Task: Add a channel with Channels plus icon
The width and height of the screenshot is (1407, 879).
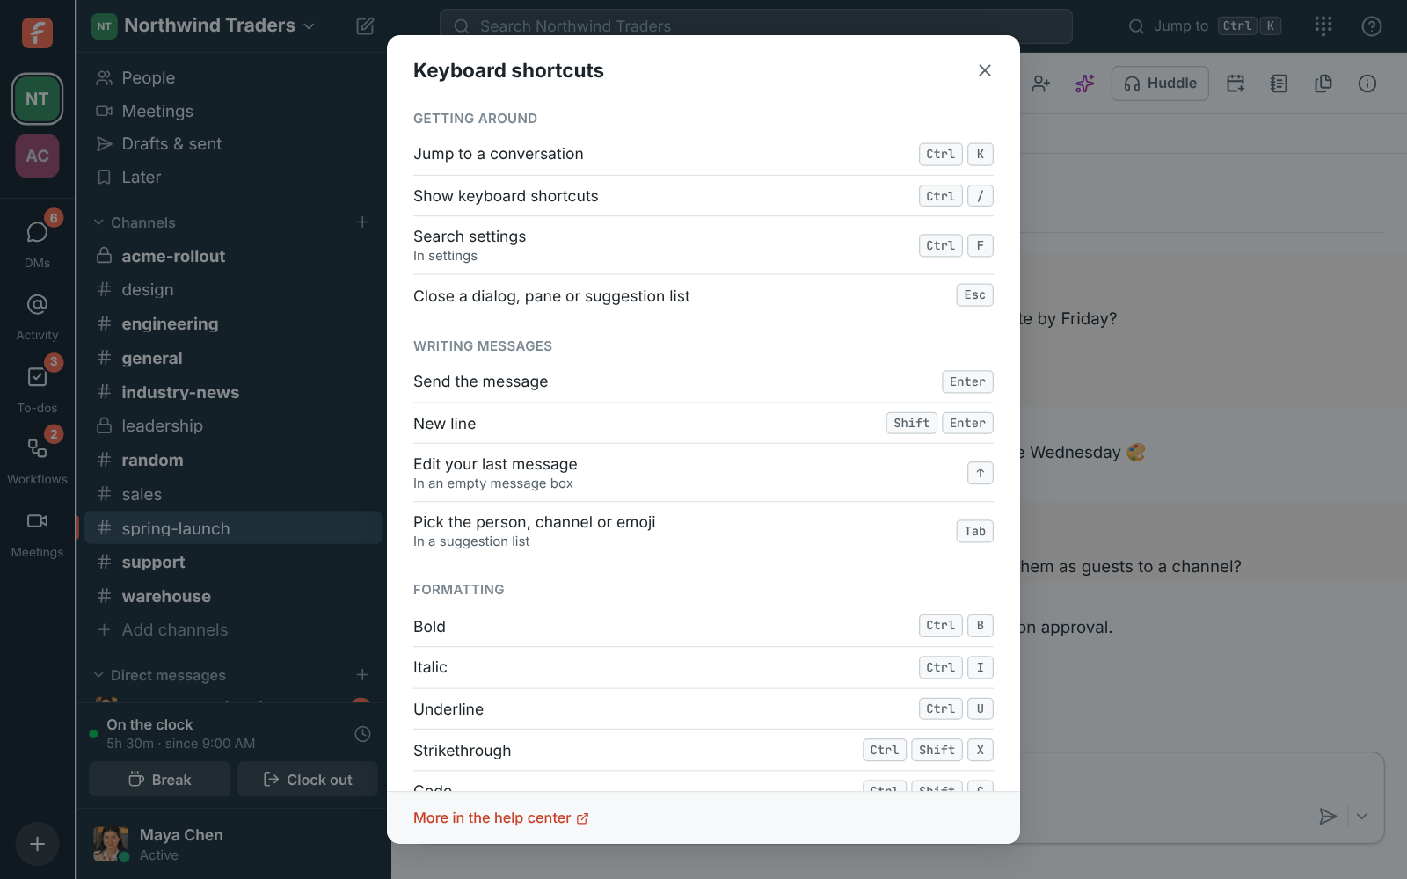Action: pos(362,222)
